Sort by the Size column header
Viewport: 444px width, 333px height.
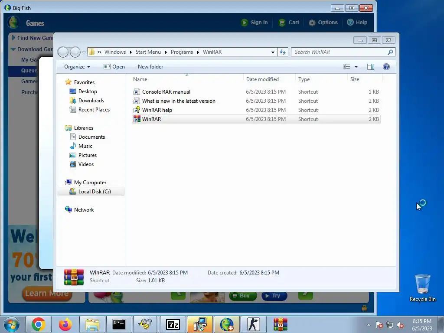(365, 79)
